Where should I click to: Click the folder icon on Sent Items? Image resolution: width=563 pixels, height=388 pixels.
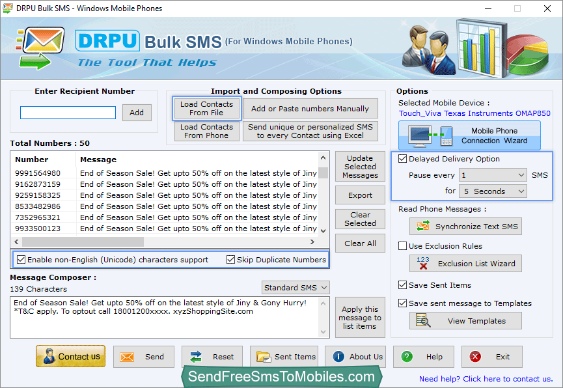coord(264,357)
